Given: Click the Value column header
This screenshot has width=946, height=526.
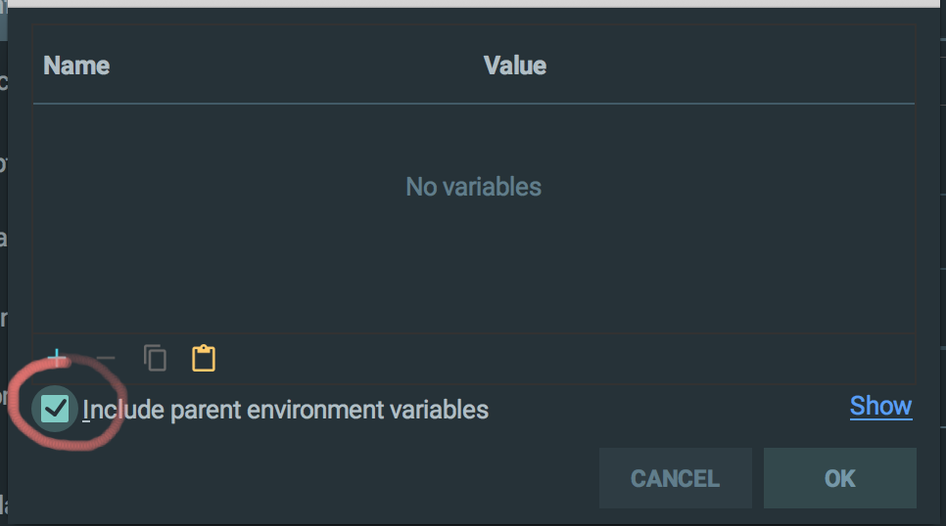Looking at the screenshot, I should 515,66.
